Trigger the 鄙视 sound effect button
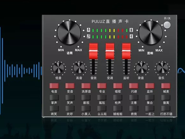This screenshot has width=185, height=139. coord(86,97)
